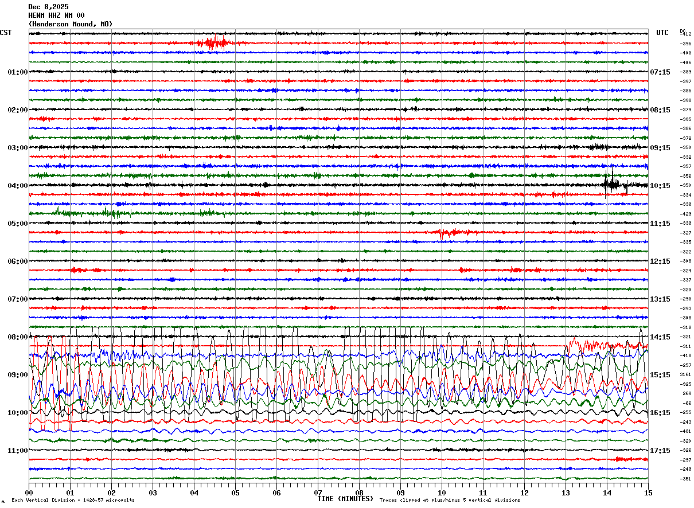The height and width of the screenshot is (508, 694).
Task: Click minute 12 on the time axis
Action: coord(525,493)
